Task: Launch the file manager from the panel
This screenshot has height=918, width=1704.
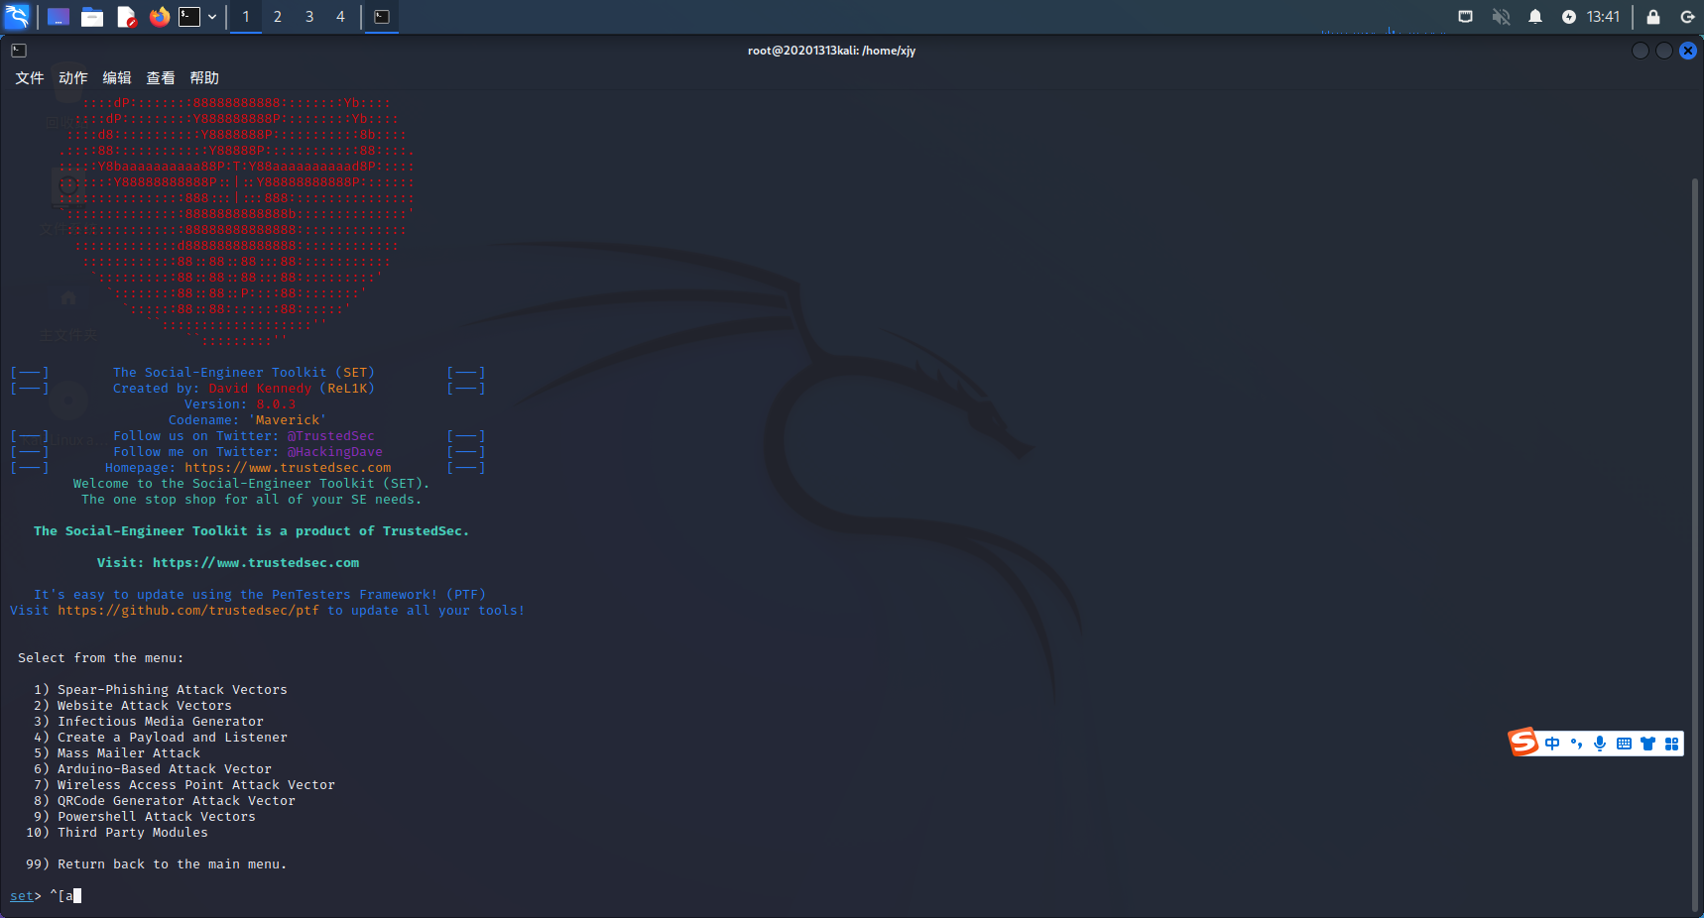Action: [x=92, y=17]
